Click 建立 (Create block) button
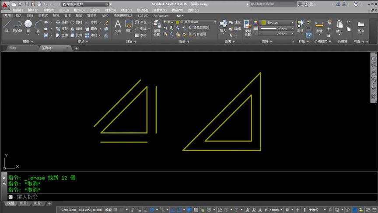This screenshot has width=378, height=213. pos(235,22)
